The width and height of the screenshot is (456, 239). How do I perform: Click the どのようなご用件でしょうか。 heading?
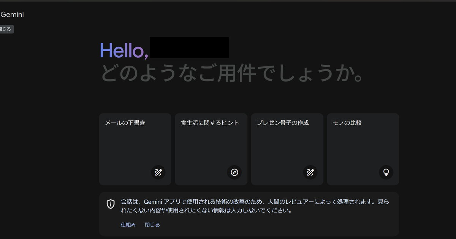(x=232, y=72)
